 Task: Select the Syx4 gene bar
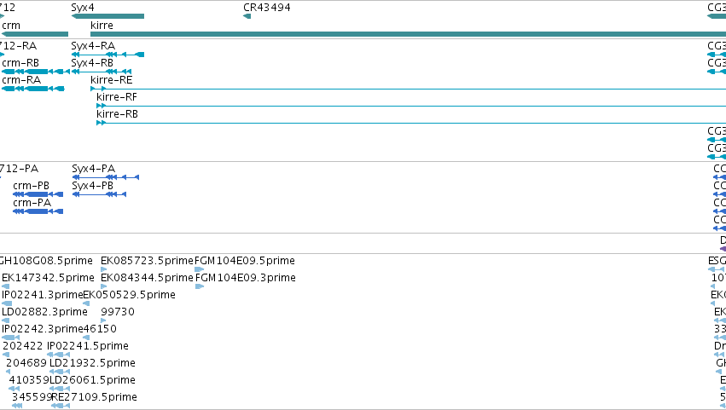pyautogui.click(x=107, y=16)
